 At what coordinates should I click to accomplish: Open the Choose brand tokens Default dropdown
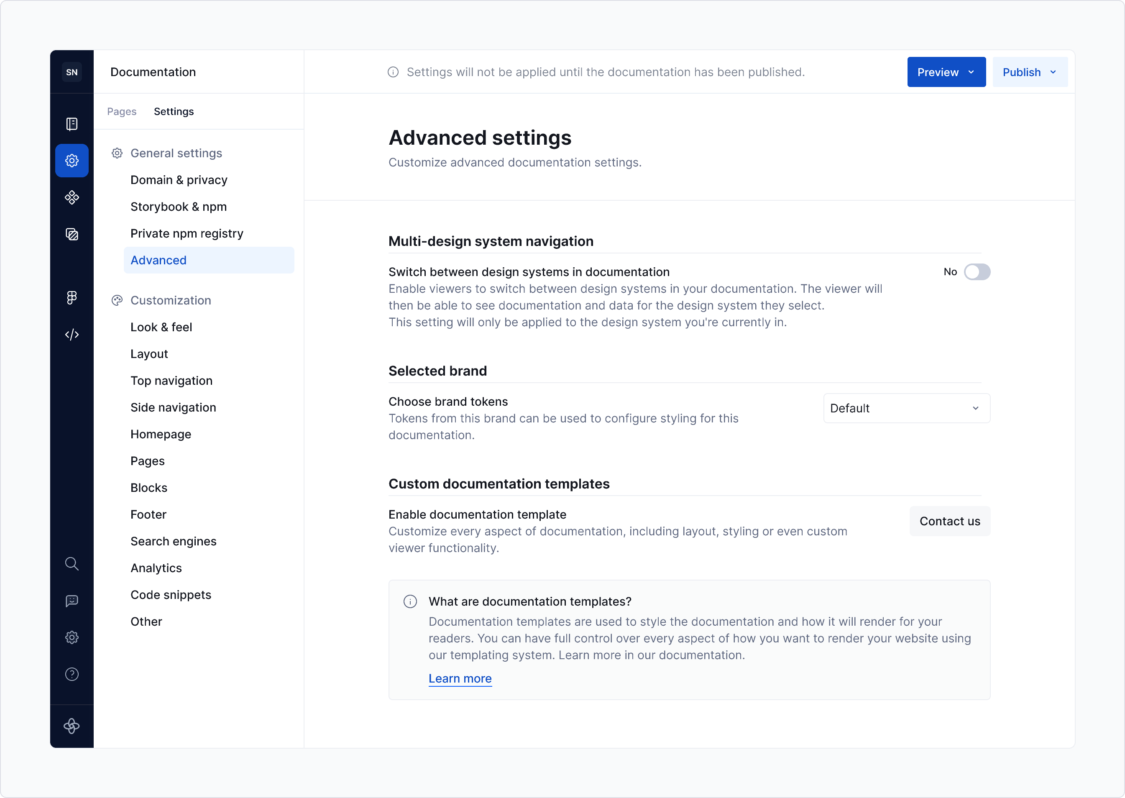(x=906, y=408)
